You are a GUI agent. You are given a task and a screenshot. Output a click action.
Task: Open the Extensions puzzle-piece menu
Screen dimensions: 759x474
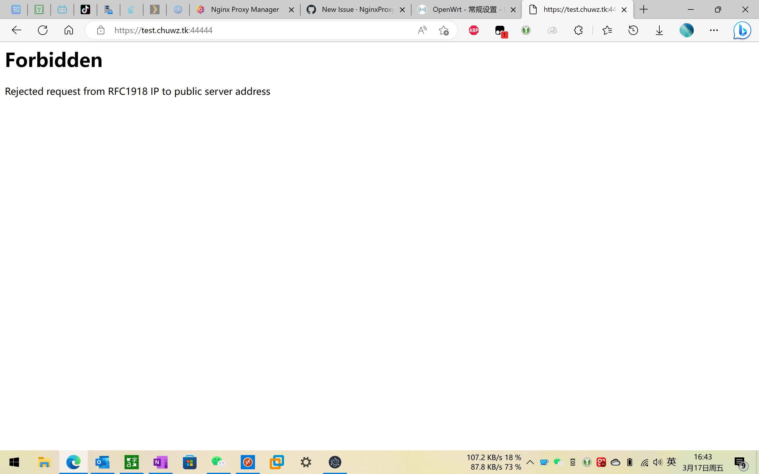click(578, 30)
